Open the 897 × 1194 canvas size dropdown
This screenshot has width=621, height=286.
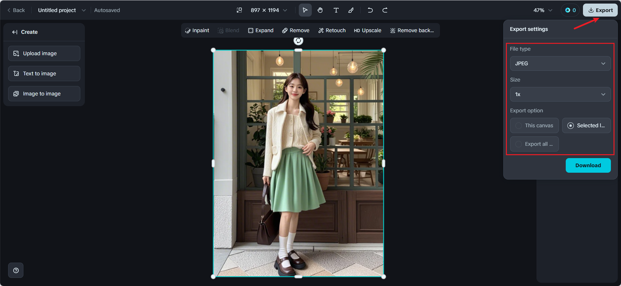click(x=269, y=10)
